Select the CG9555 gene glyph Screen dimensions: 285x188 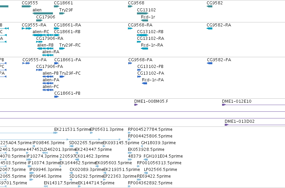(26, 6)
